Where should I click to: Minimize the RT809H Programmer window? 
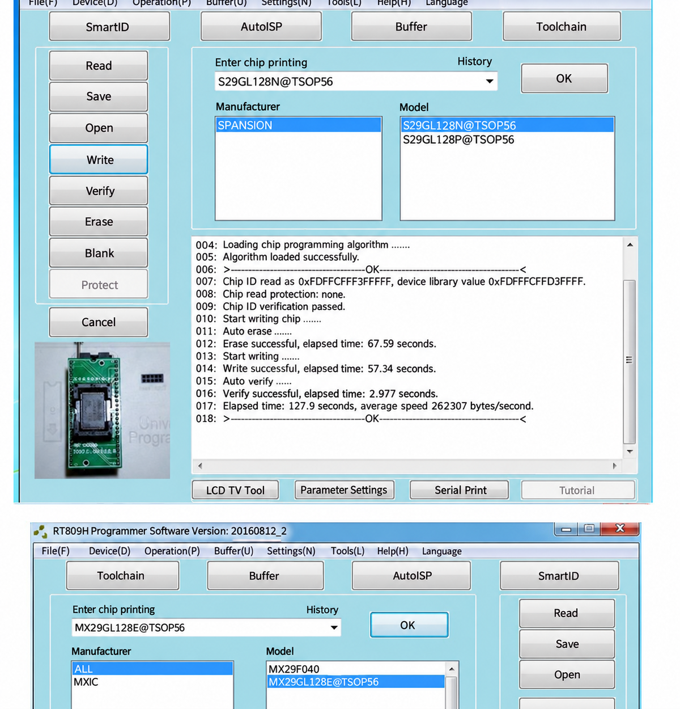tap(566, 529)
